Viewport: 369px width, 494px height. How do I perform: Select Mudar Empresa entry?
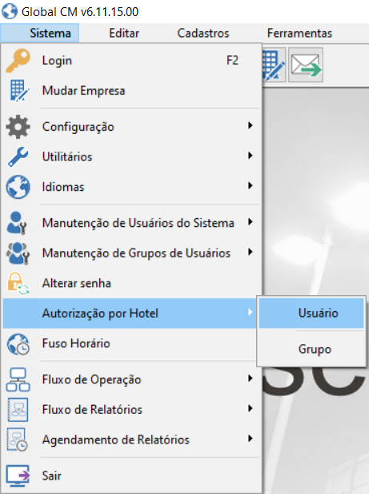(x=131, y=91)
